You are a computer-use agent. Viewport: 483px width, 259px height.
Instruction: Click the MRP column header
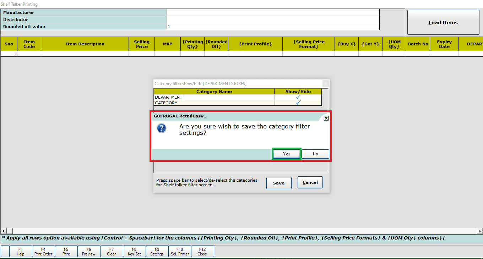pos(168,44)
